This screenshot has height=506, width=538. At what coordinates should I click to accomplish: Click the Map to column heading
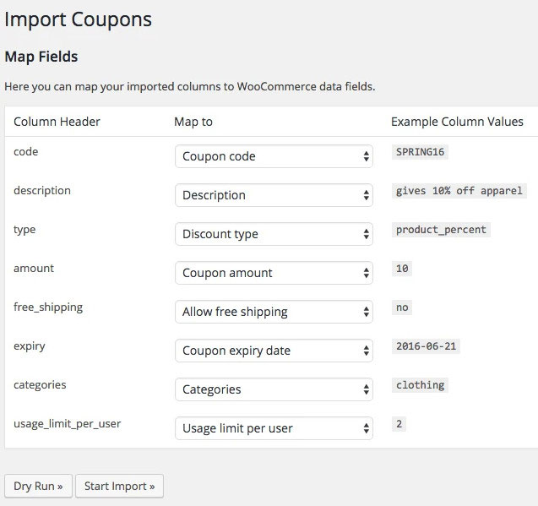(x=193, y=122)
